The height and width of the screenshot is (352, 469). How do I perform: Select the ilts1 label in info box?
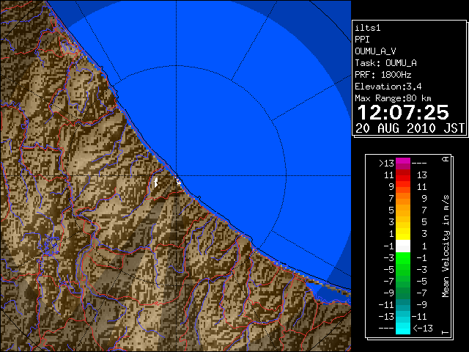(x=368, y=28)
